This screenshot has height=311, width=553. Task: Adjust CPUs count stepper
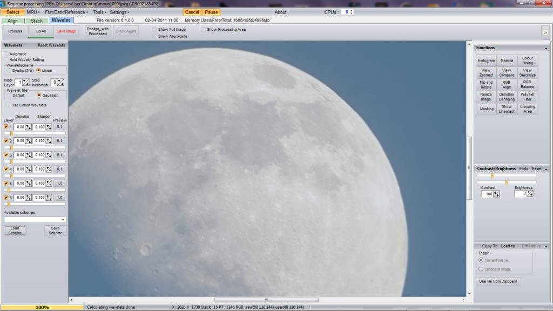pyautogui.click(x=351, y=12)
